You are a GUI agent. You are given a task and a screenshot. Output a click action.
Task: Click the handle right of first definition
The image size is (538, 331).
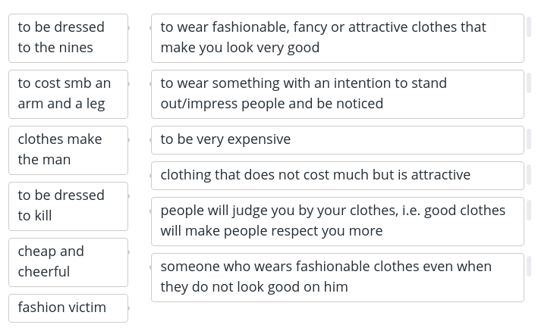pos(529,27)
